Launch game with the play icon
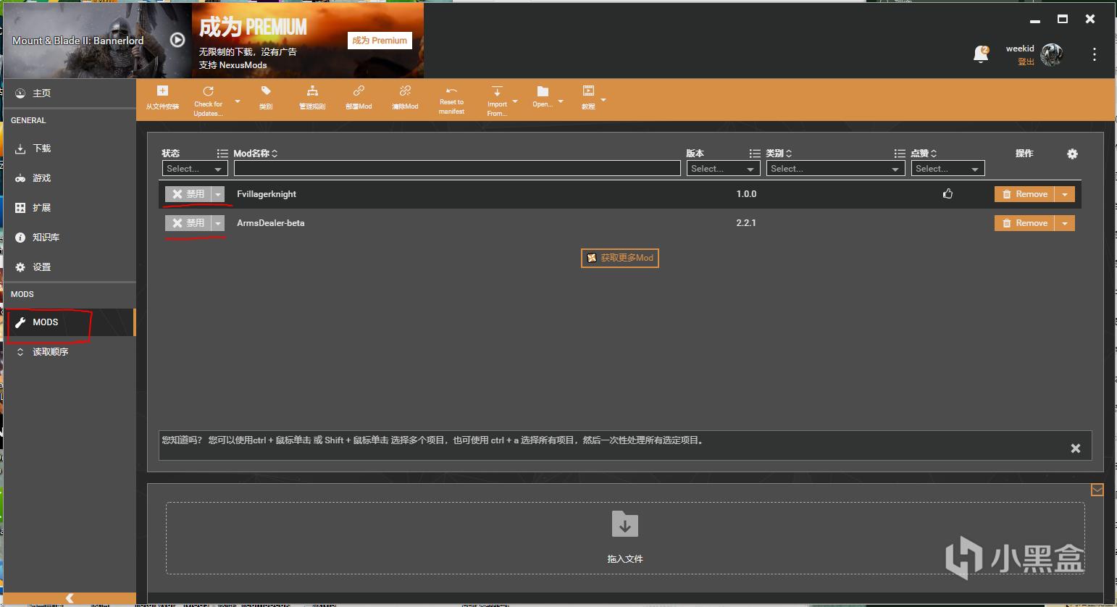Image resolution: width=1117 pixels, height=607 pixels. coord(177,40)
